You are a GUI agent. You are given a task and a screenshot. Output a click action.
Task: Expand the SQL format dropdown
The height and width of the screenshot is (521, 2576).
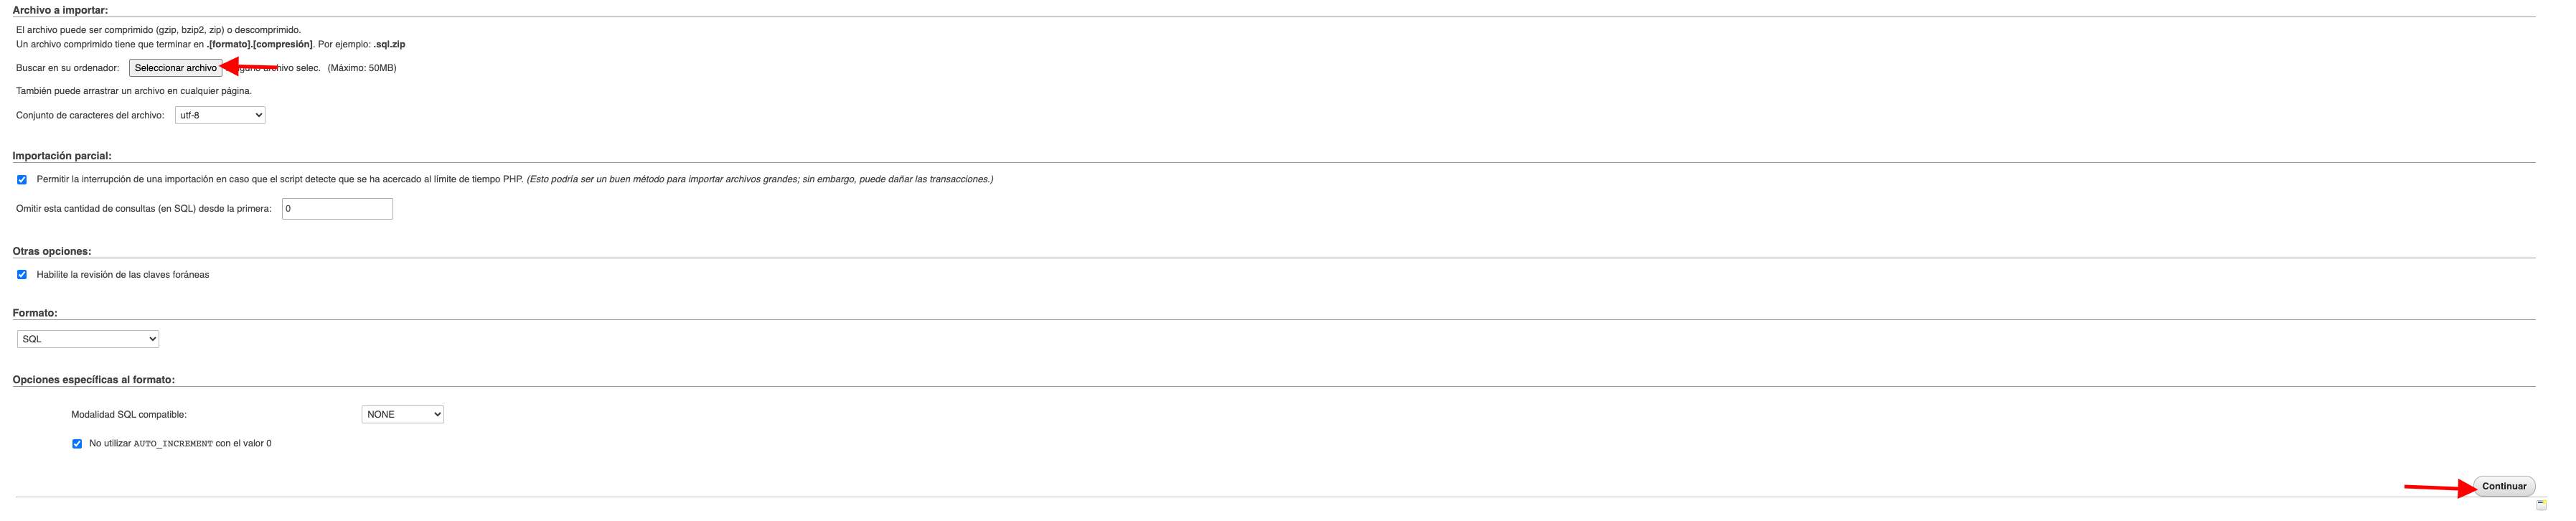[88, 339]
